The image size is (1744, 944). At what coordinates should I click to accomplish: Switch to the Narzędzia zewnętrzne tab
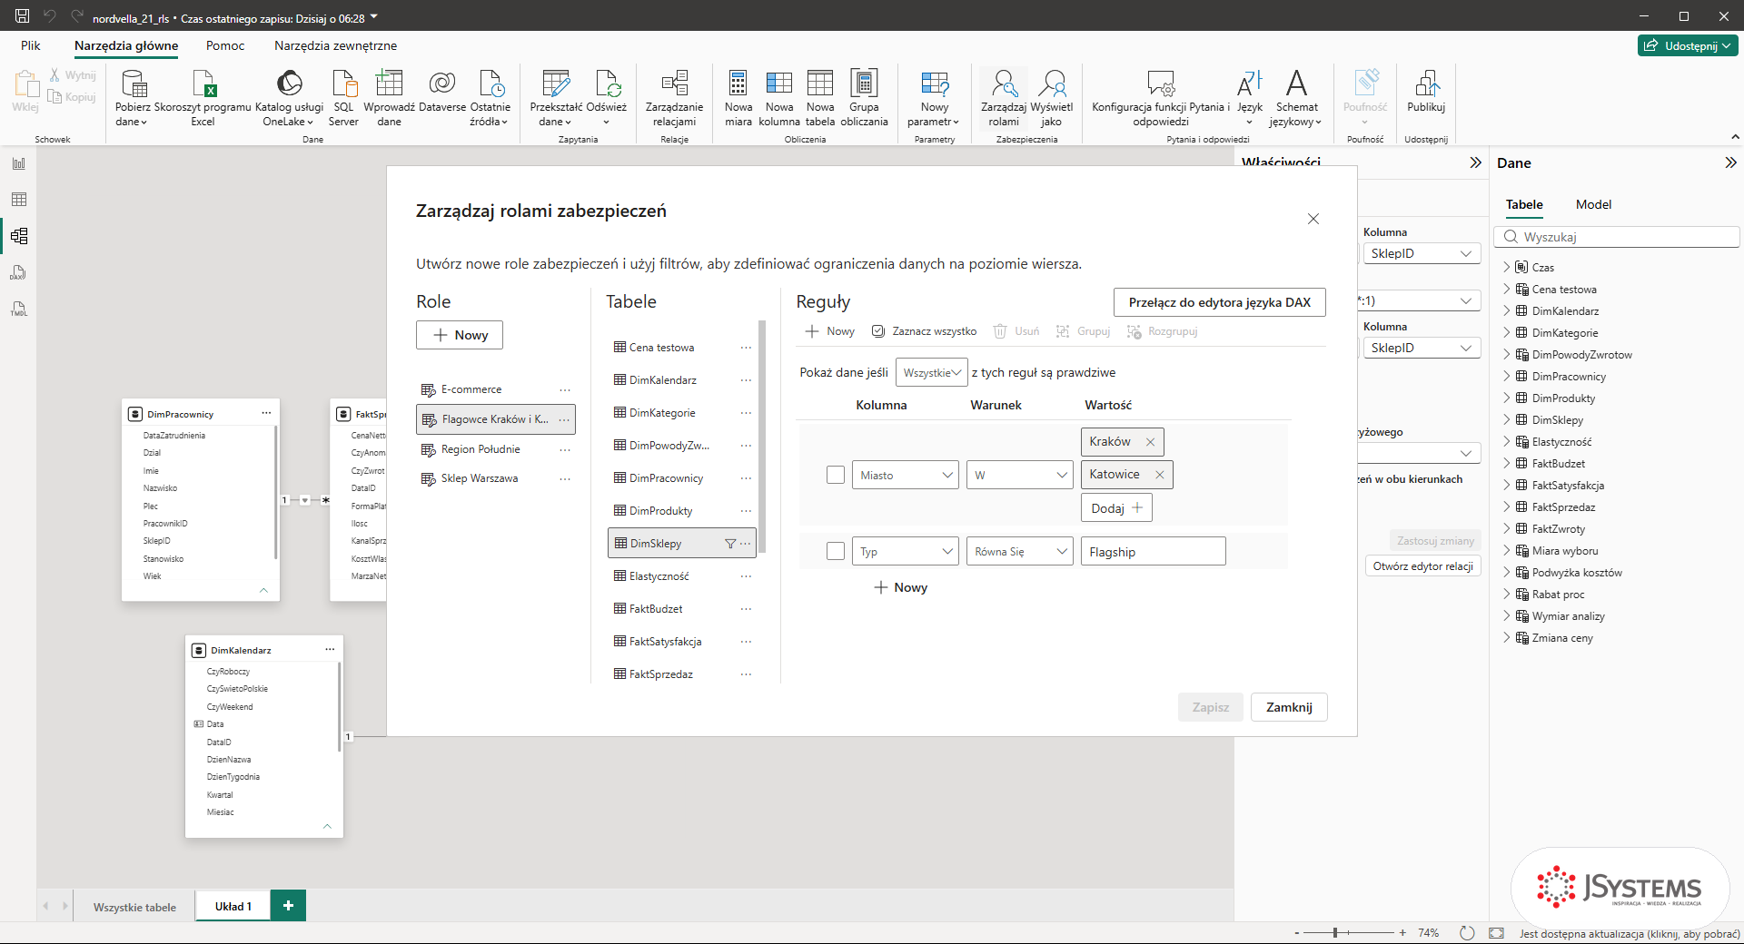click(x=335, y=45)
